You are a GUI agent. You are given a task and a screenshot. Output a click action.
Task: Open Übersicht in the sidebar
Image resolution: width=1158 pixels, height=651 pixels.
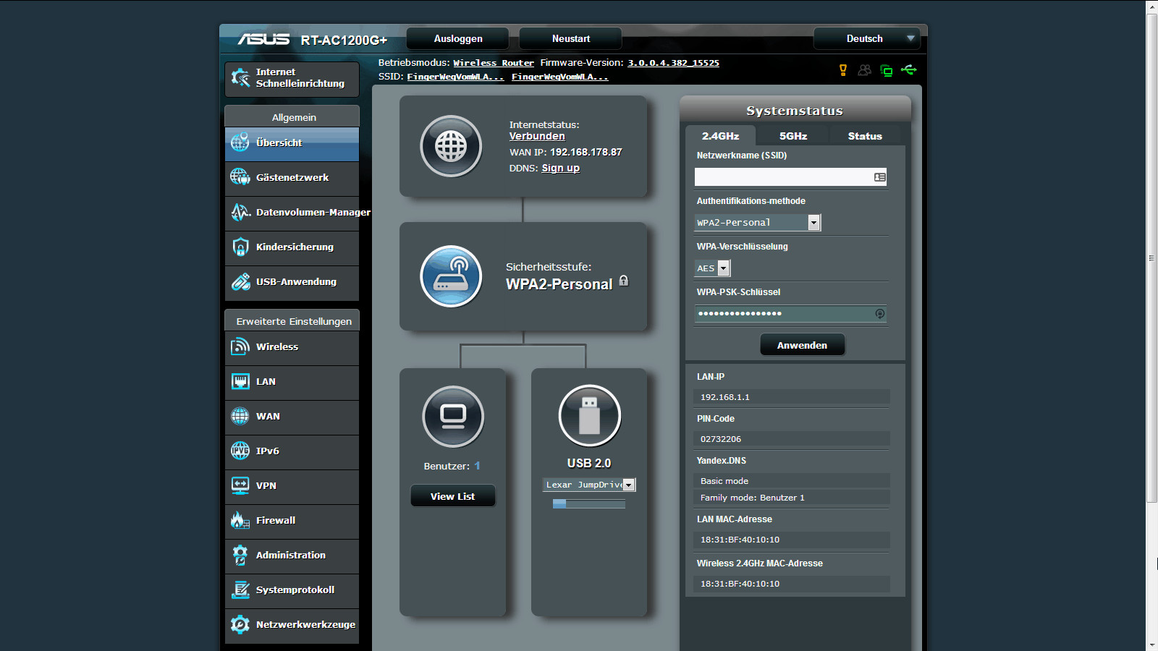[x=292, y=144]
